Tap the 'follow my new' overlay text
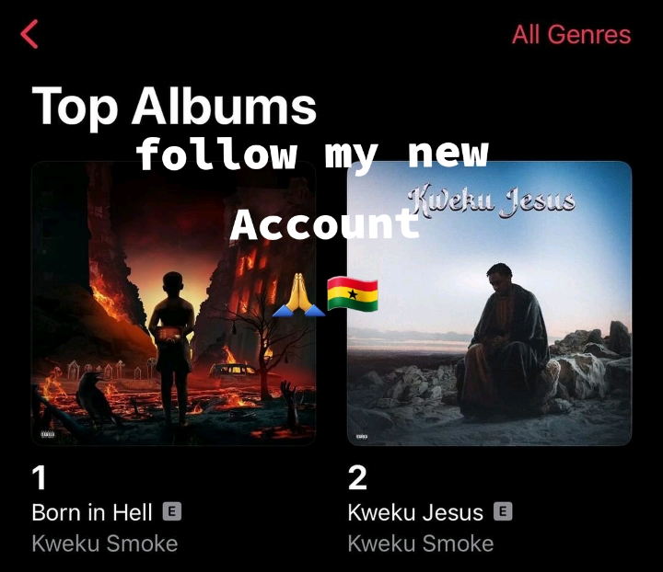This screenshot has width=663, height=572. [x=312, y=154]
